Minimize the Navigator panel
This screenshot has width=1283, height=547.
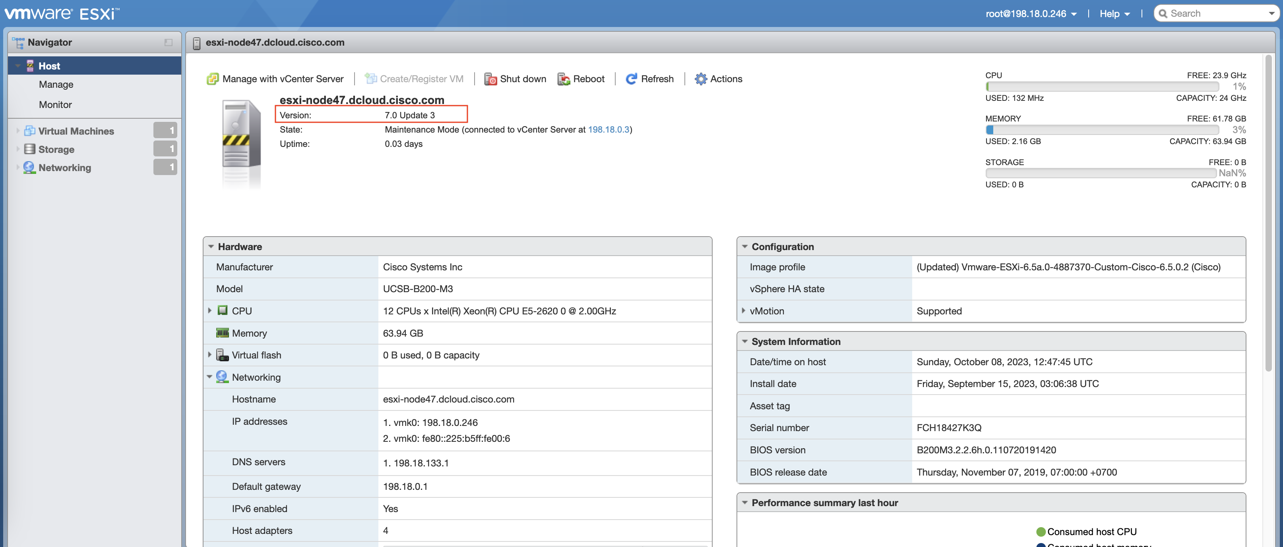(169, 43)
